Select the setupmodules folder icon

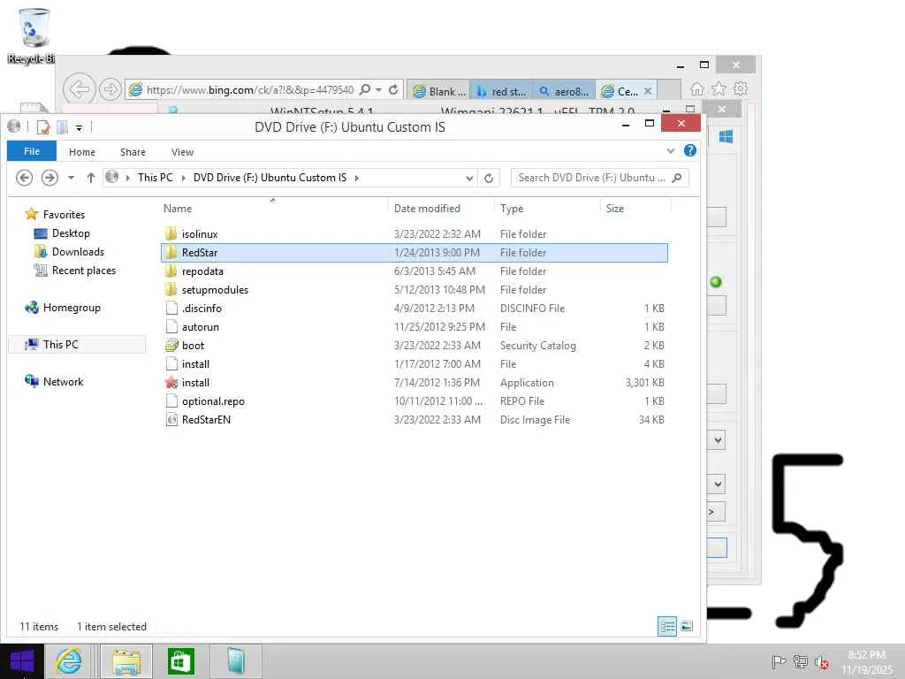(171, 289)
